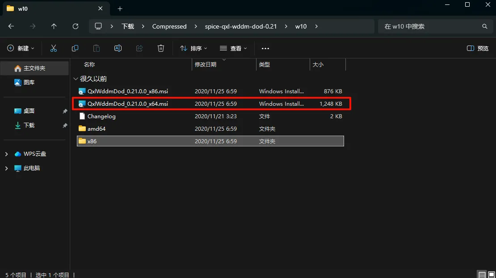Screen dimensions: 496x278
Task: Expand chevron after Downloads in address bar
Action: tap(143, 26)
